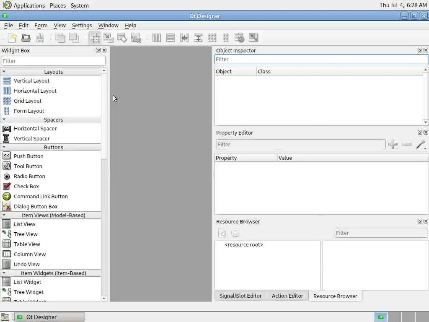Click the Send to Back toolbar icon

tap(60, 38)
